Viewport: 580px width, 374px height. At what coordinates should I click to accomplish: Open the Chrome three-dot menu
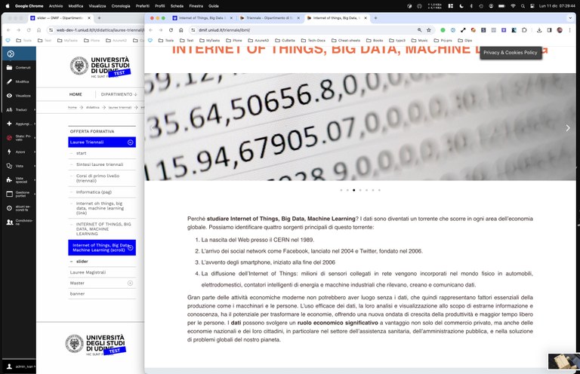tap(569, 30)
